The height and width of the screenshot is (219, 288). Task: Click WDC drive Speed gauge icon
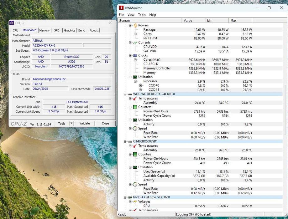135,128
